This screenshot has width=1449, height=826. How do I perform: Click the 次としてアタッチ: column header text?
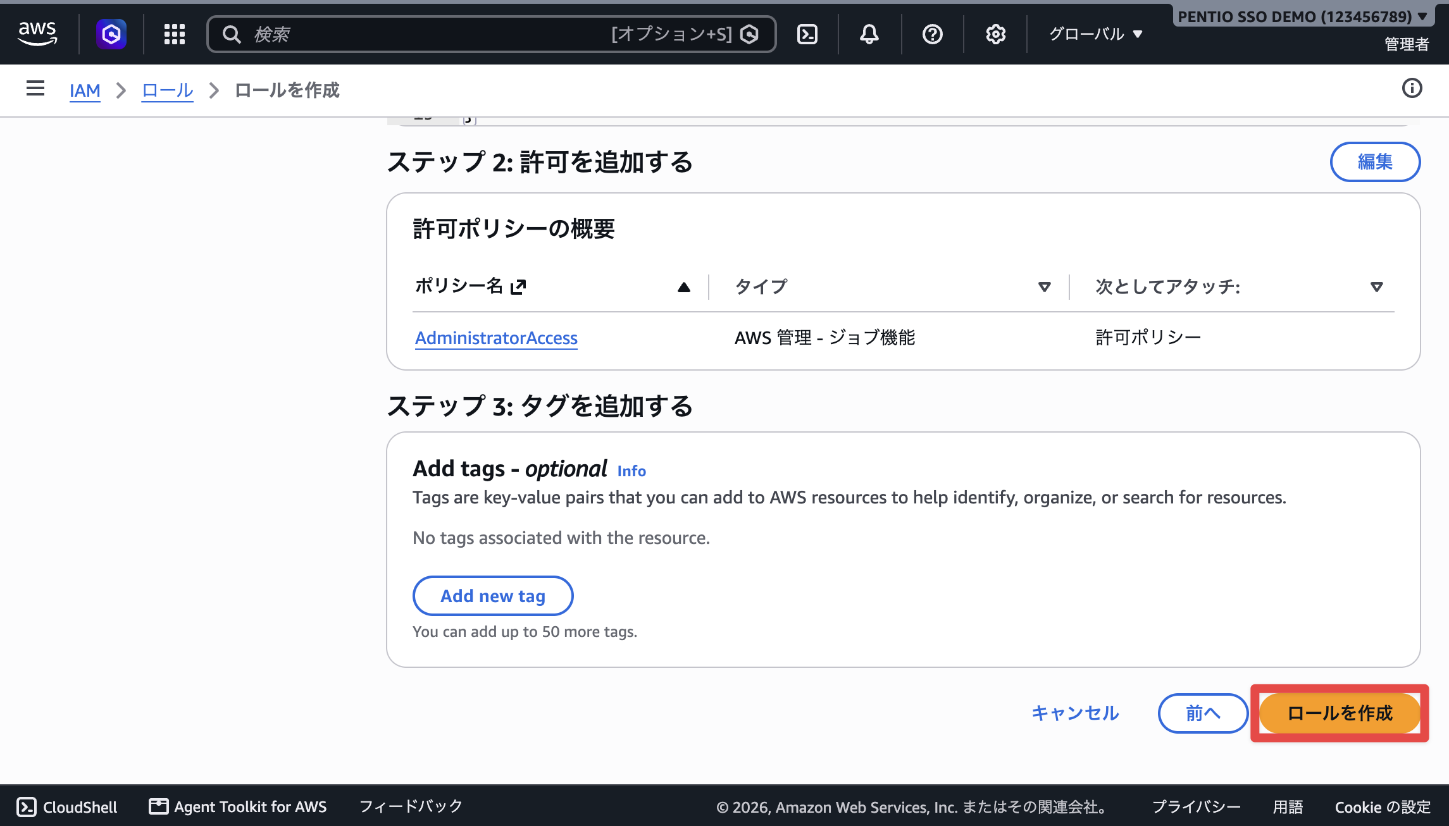pos(1167,287)
